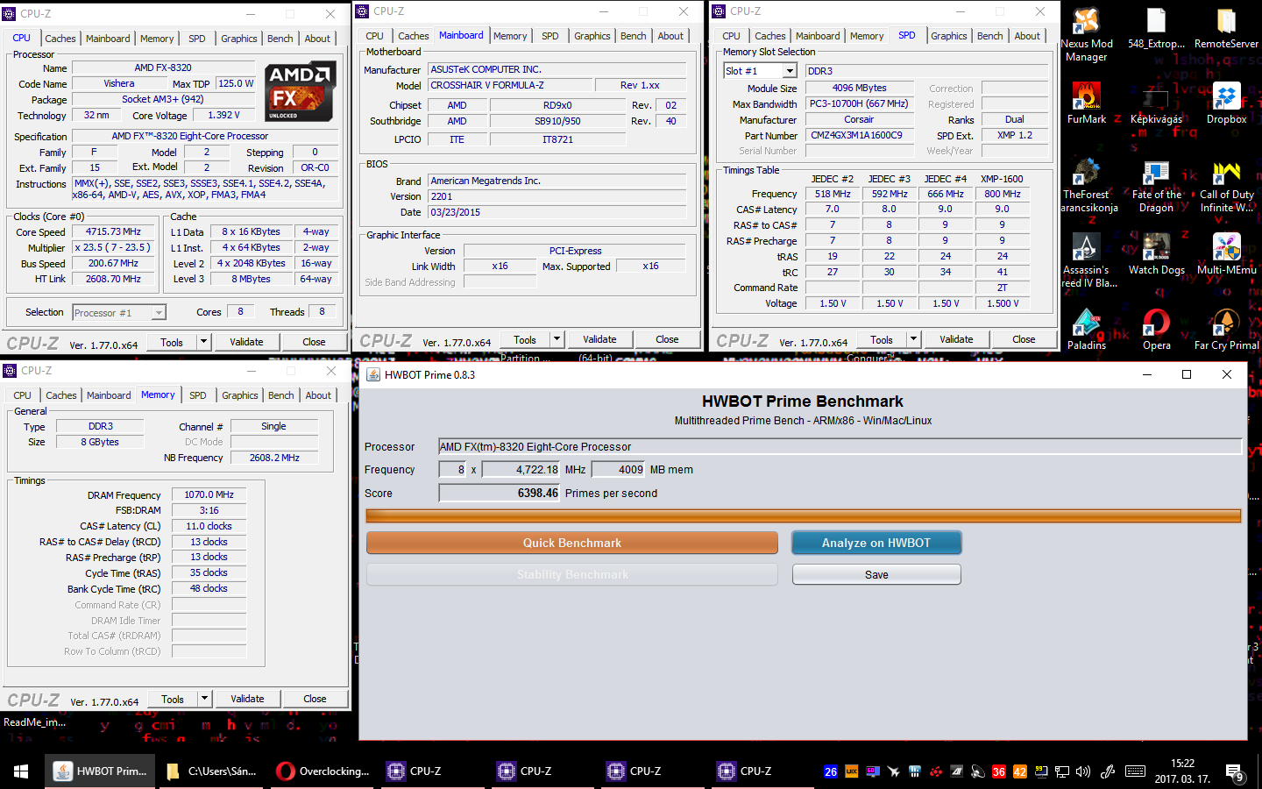Click Close button in the Memory CPU-Z window
The width and height of the screenshot is (1262, 789).
[x=315, y=699]
